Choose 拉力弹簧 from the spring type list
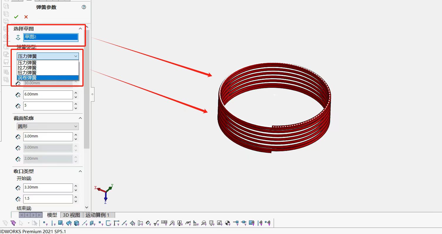The width and height of the screenshot is (442, 234). [x=48, y=68]
